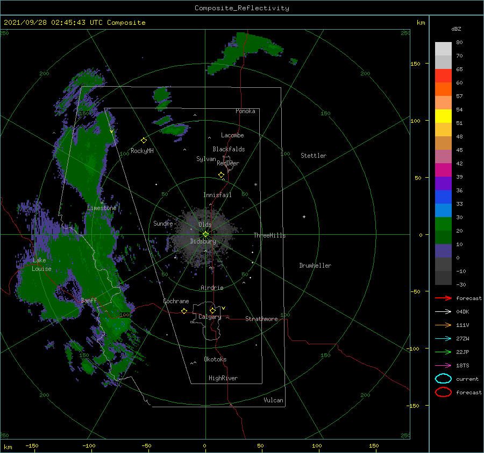This screenshot has width=484, height=453.
Task: Click the red forecast ellipse legend symbol
Action: coord(443,392)
